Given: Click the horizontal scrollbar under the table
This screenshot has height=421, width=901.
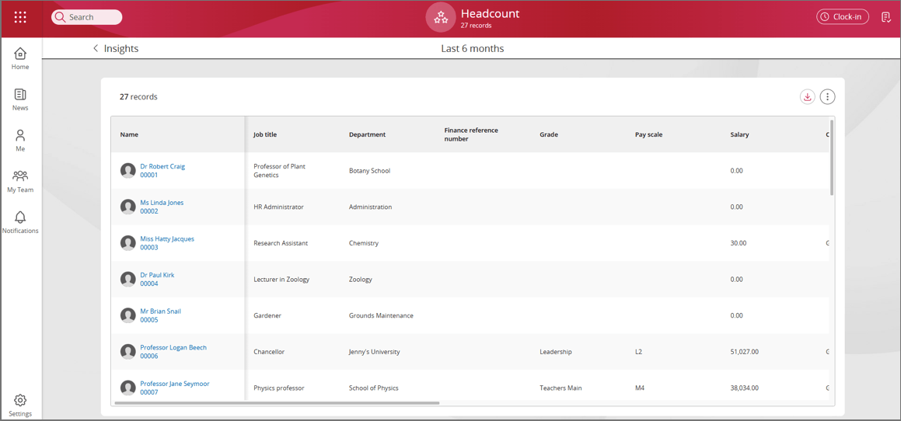Looking at the screenshot, I should (x=277, y=403).
